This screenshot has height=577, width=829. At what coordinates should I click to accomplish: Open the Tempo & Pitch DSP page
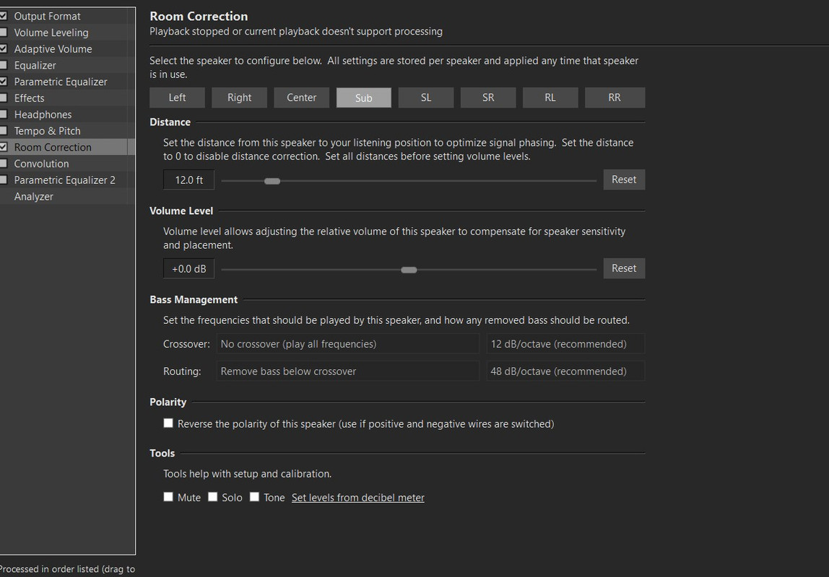(47, 131)
